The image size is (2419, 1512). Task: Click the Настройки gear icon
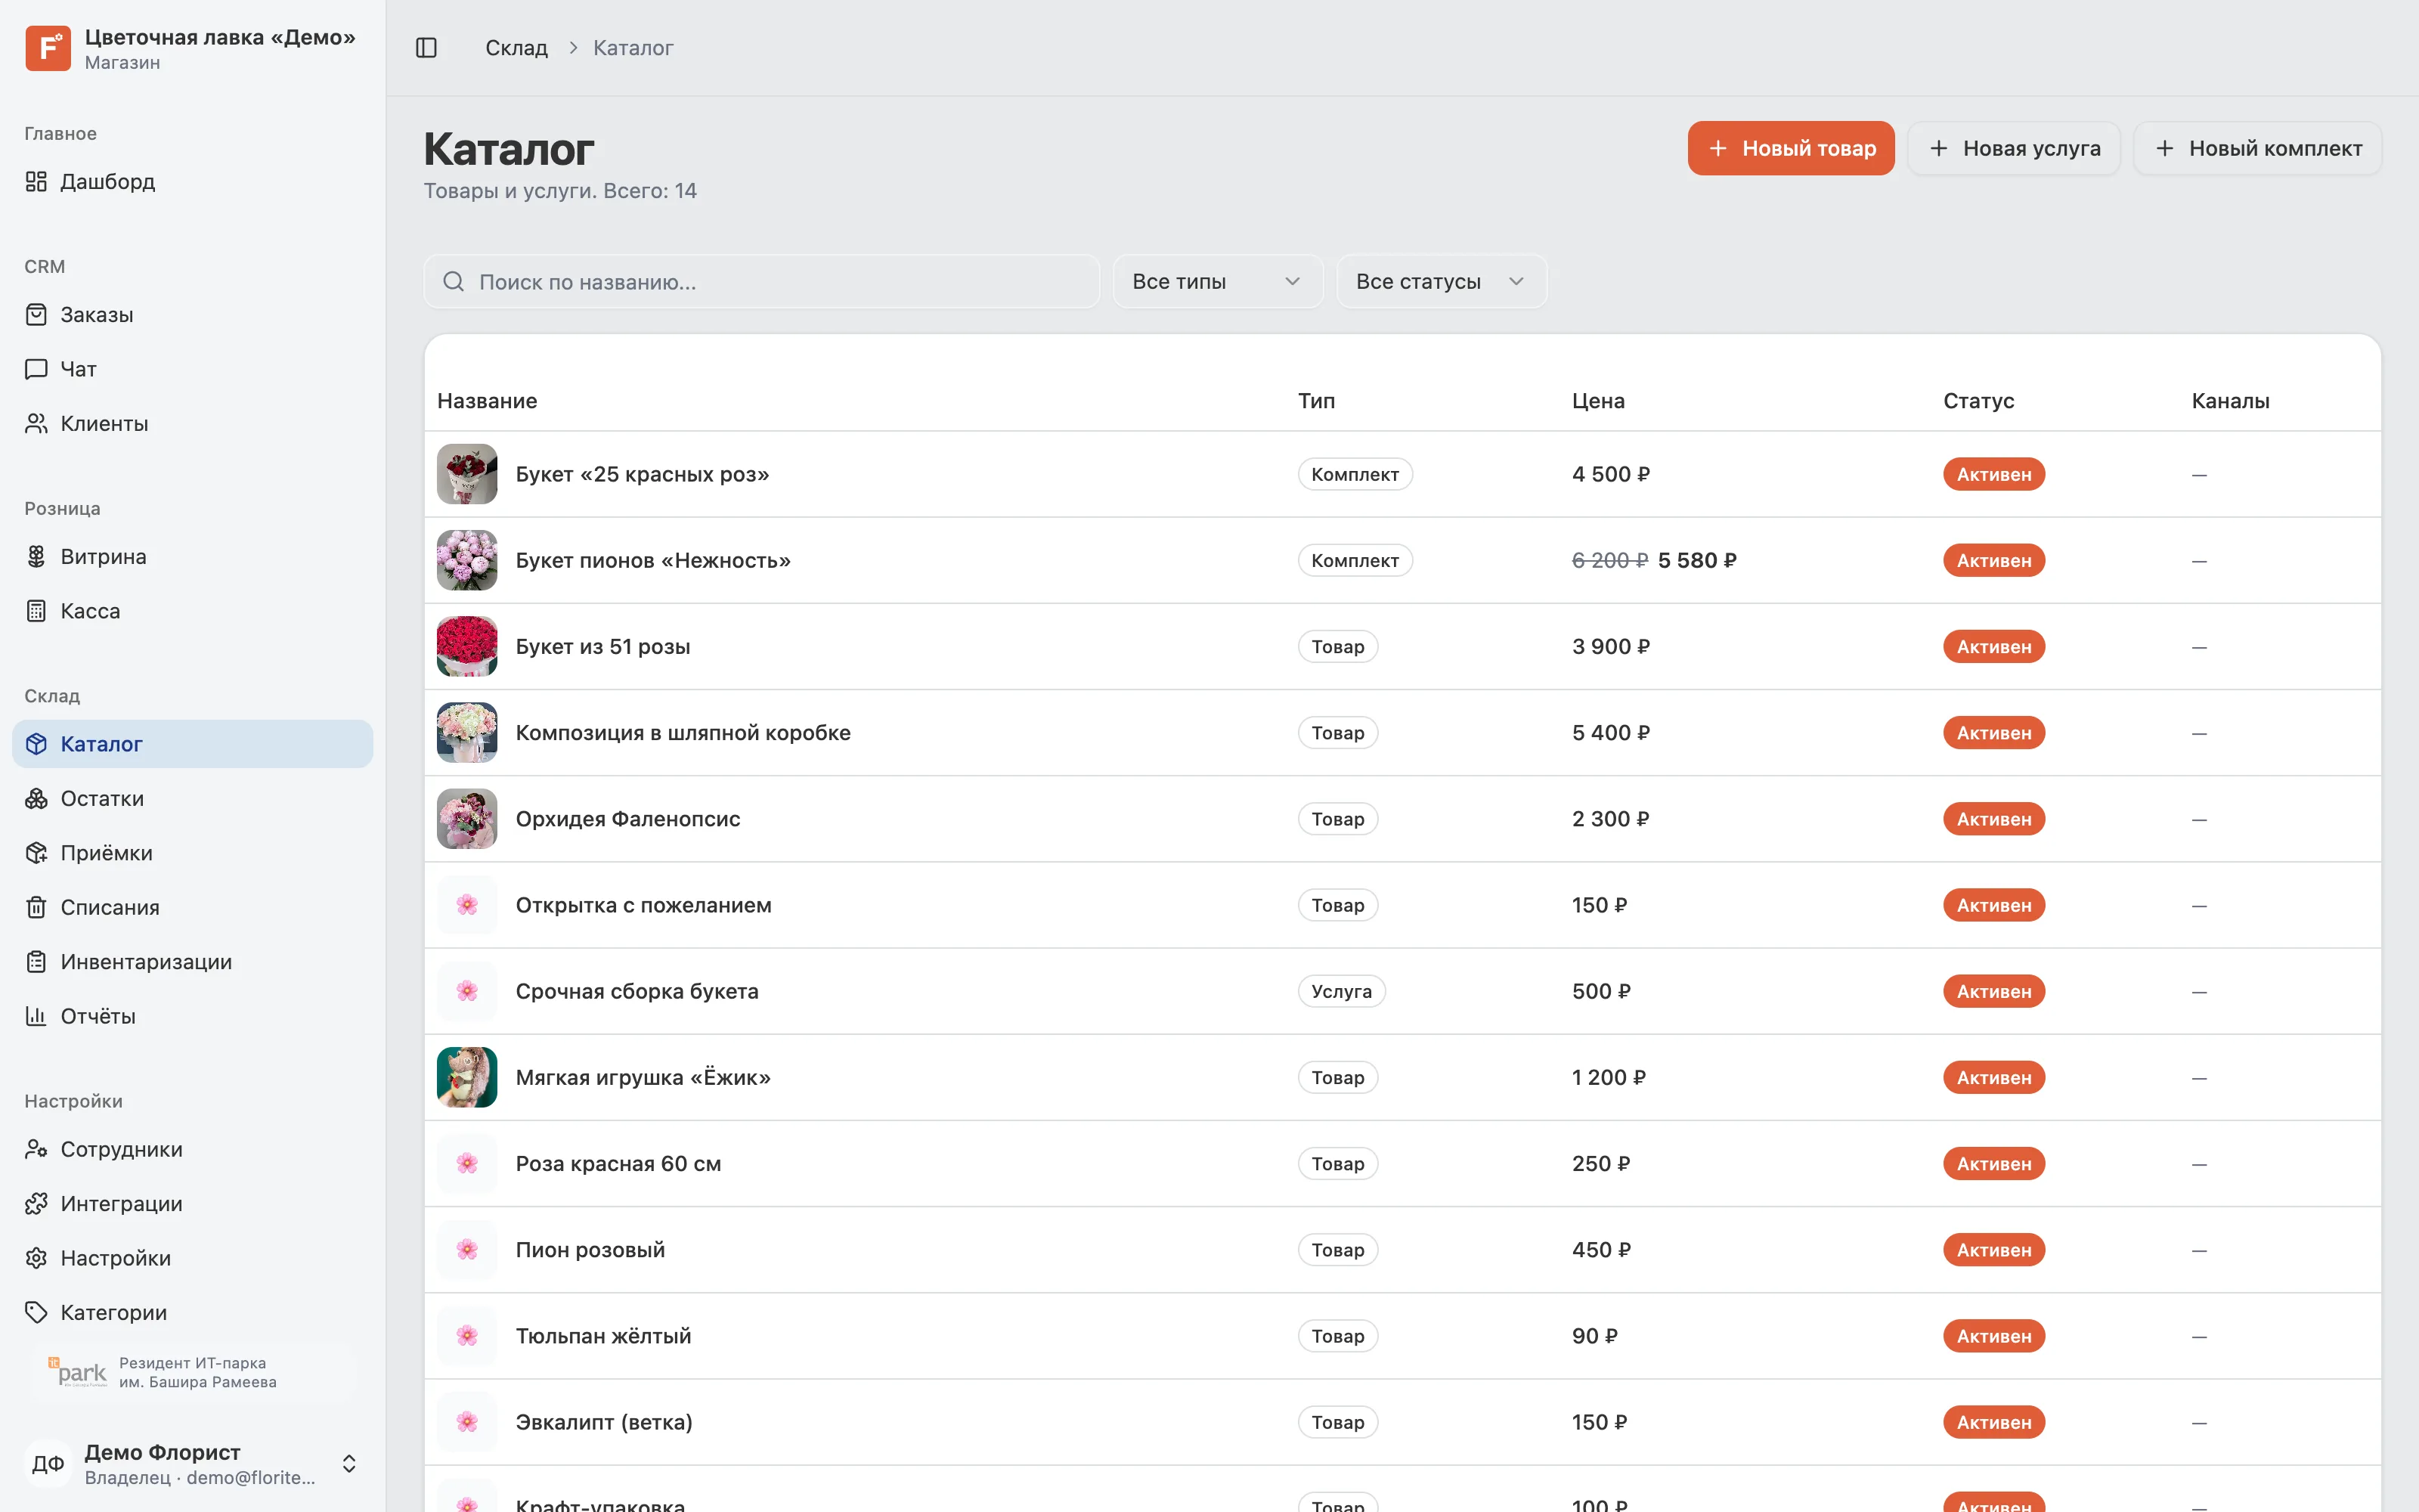click(36, 1257)
